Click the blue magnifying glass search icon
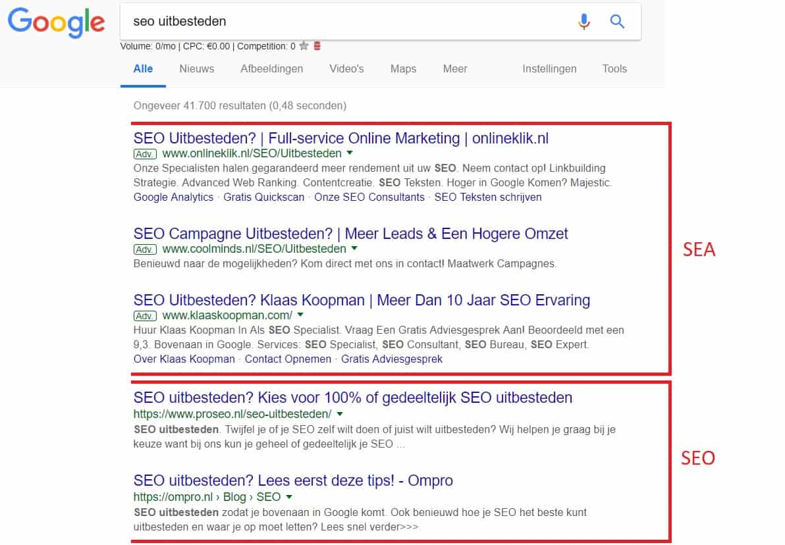This screenshot has width=785, height=545. 617,22
